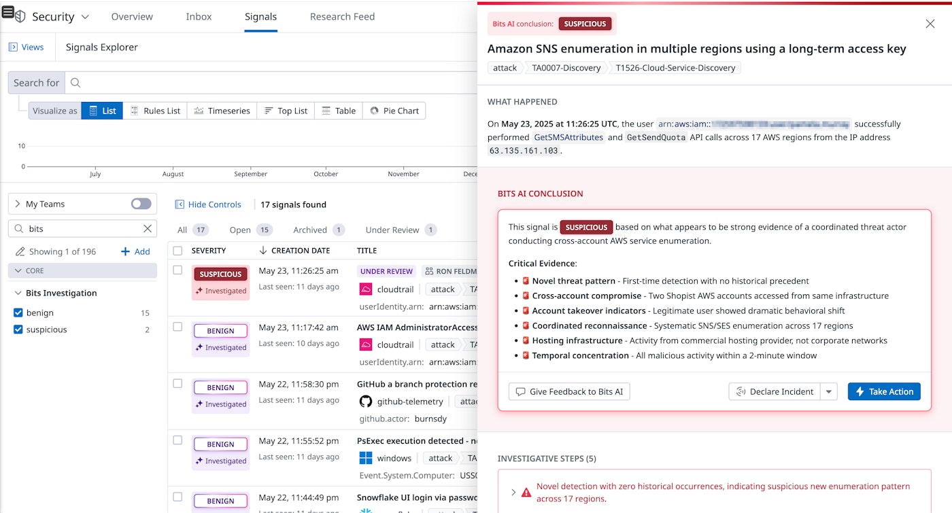Filter by All 17 signals
Image resolution: width=952 pixels, height=513 pixels.
(193, 230)
